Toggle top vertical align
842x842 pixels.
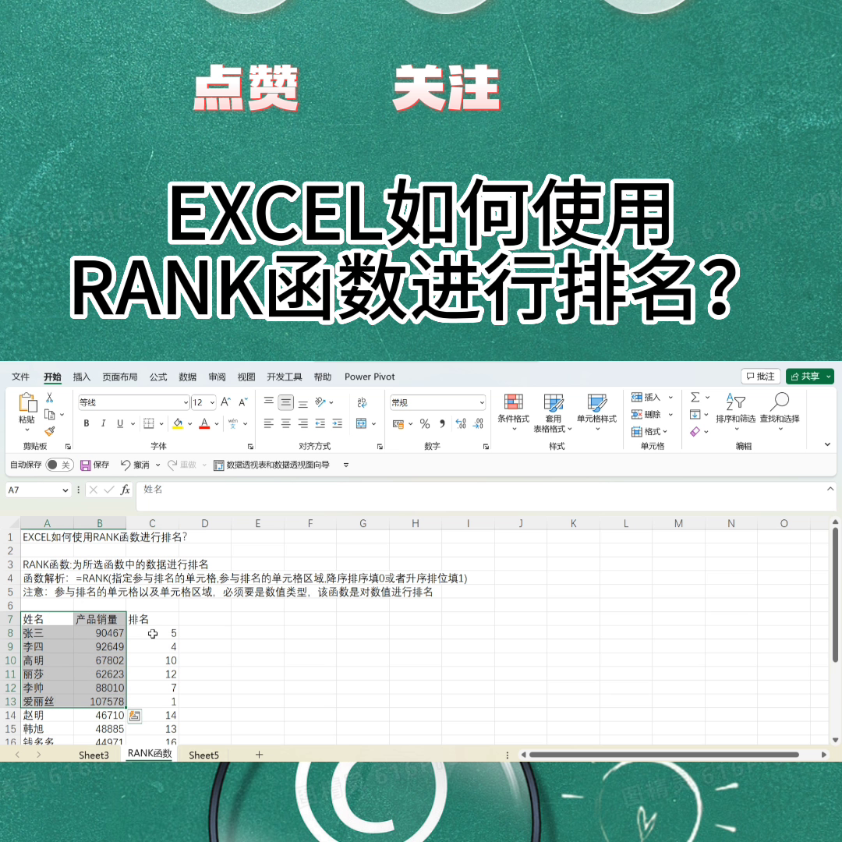(268, 402)
